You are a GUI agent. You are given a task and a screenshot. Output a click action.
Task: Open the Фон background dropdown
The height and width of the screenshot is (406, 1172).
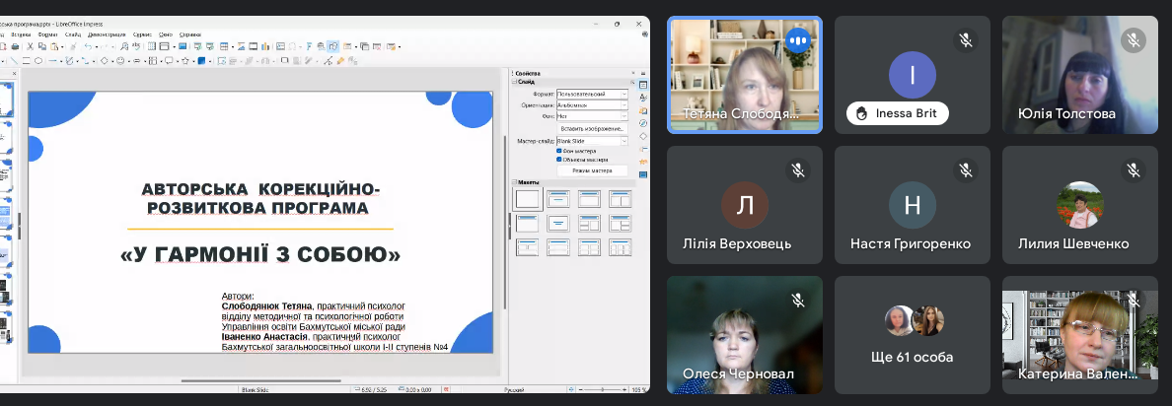[592, 116]
